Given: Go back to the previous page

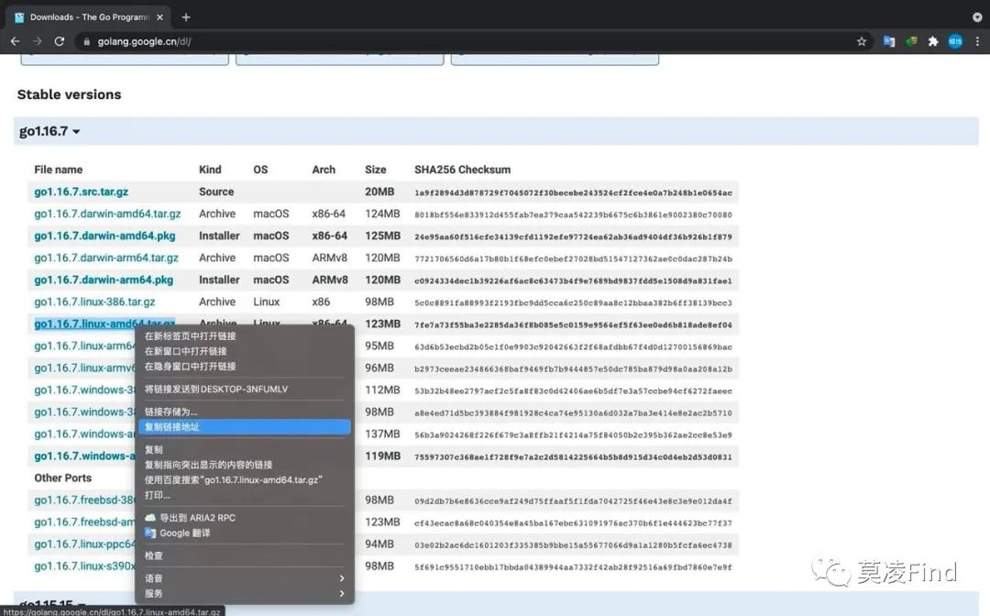Looking at the screenshot, I should pos(16,41).
